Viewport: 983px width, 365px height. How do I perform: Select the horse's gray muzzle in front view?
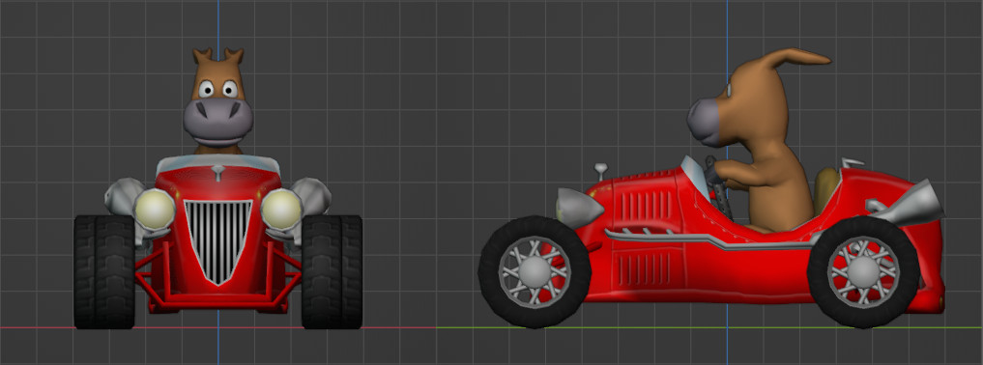click(x=218, y=120)
